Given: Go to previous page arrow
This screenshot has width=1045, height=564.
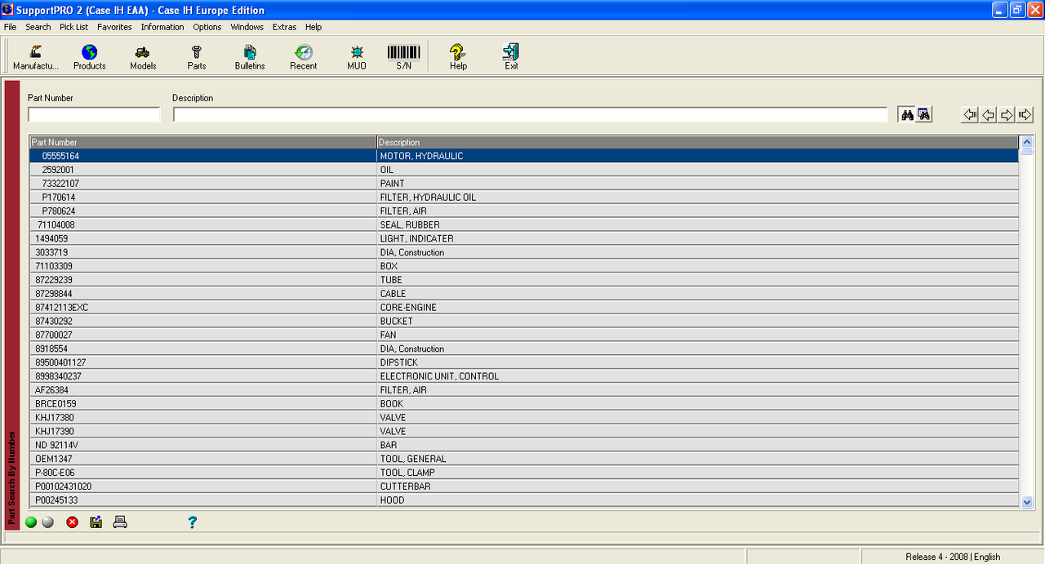Looking at the screenshot, I should pyautogui.click(x=988, y=115).
